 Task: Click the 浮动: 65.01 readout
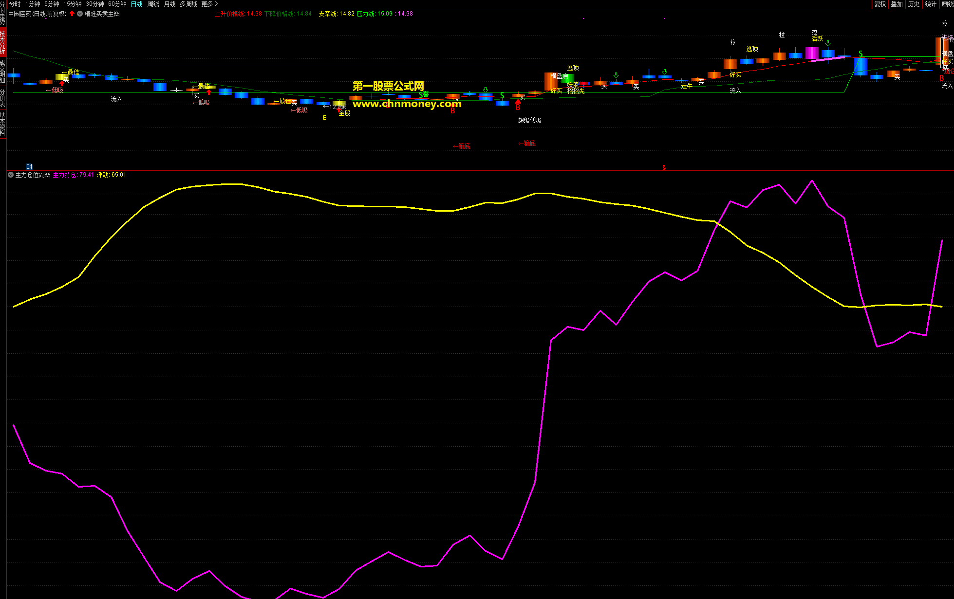112,175
